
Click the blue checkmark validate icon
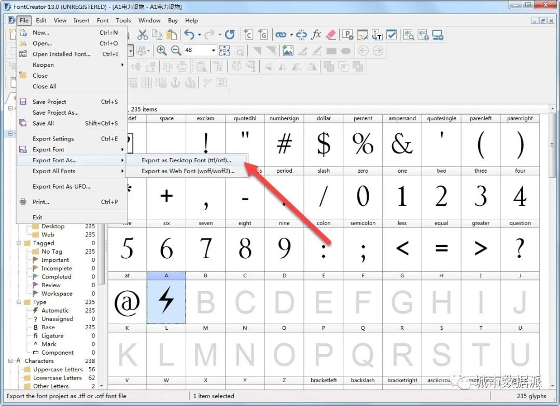[392, 35]
